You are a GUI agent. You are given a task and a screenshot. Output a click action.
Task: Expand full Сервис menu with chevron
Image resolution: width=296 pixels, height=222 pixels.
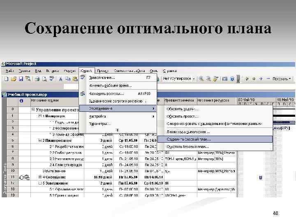tap(118, 130)
